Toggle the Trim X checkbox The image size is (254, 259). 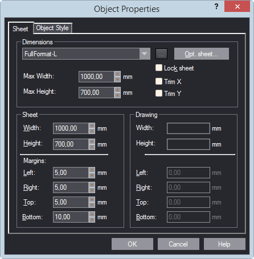click(159, 81)
